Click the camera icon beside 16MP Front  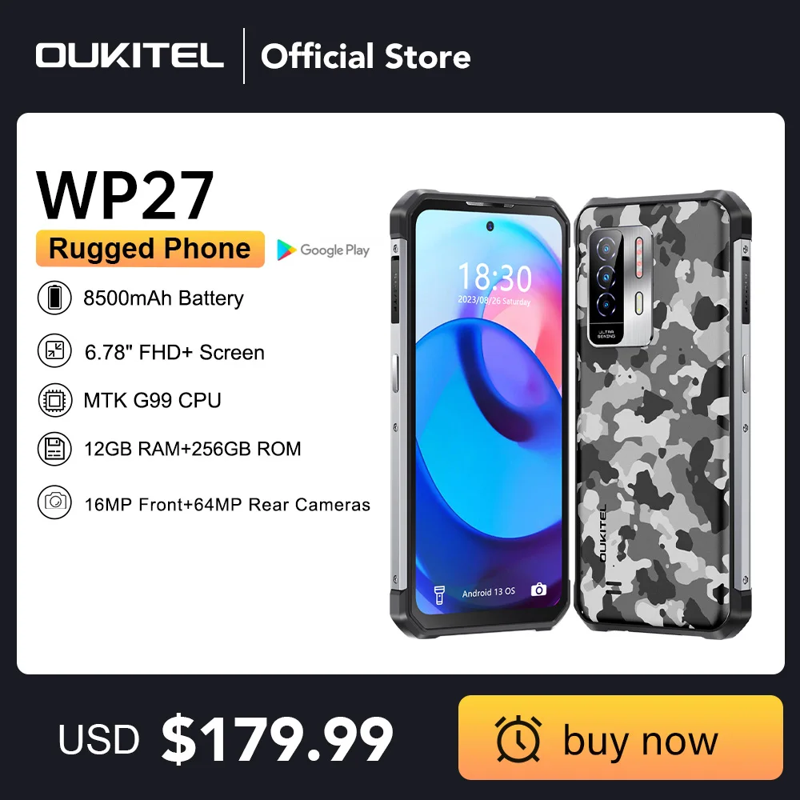(54, 502)
